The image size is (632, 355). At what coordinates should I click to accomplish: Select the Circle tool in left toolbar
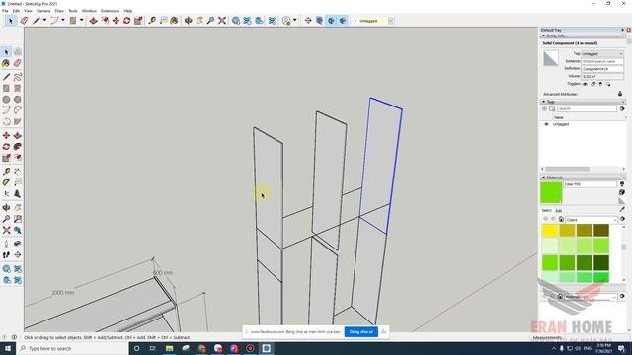[x=6, y=99]
